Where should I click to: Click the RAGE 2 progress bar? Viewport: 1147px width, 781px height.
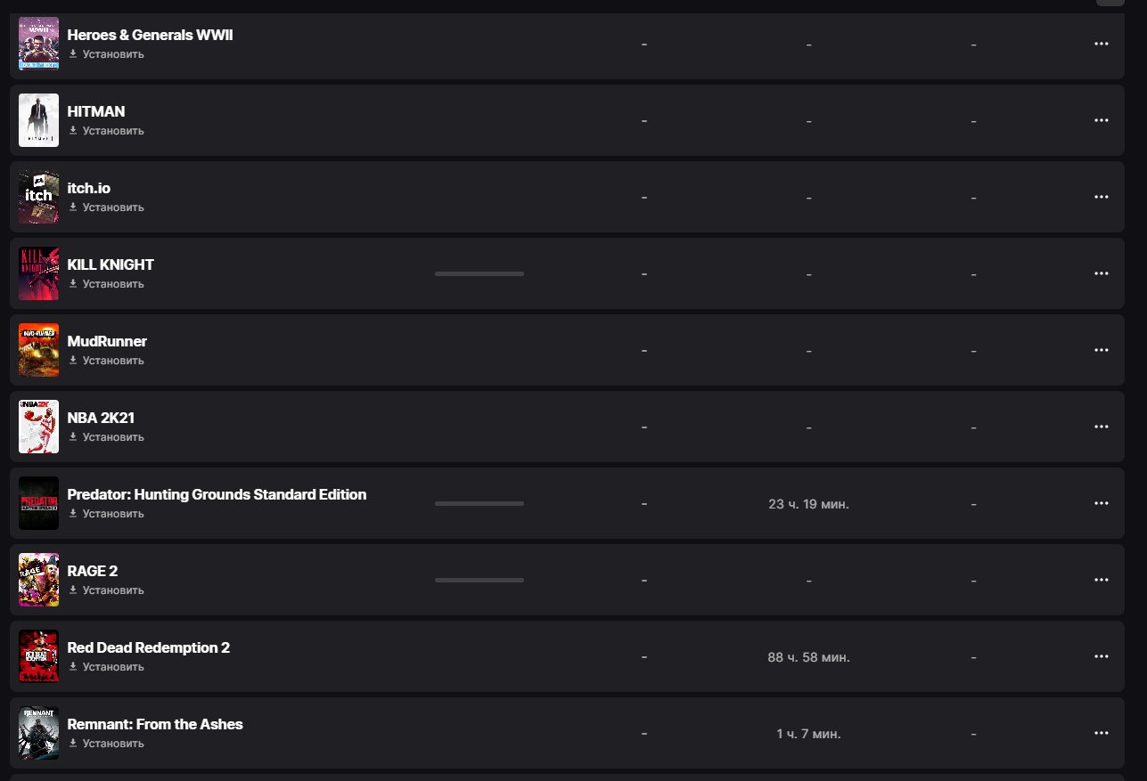(479, 580)
